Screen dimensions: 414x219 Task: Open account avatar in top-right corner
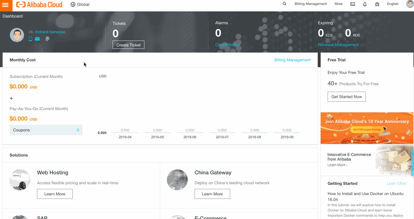point(410,4)
